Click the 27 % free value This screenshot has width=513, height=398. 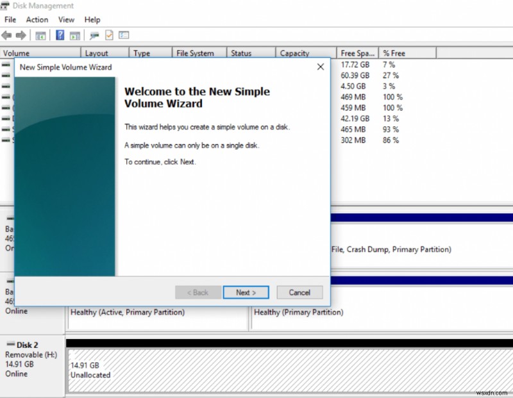click(x=391, y=76)
